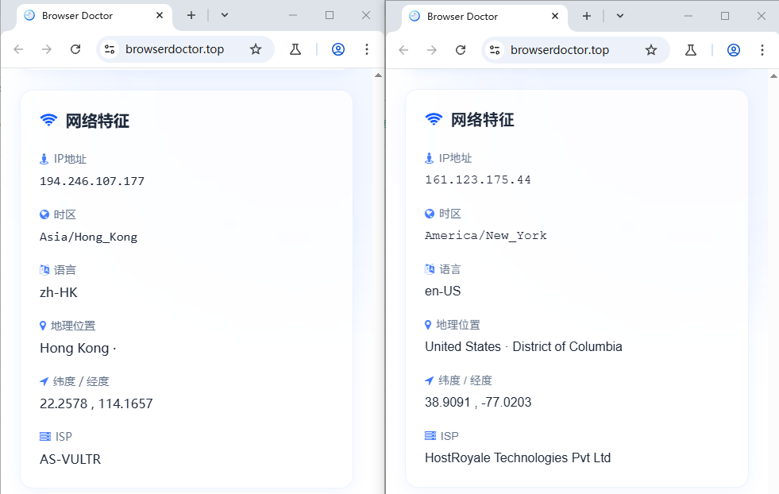Reload the page in the Hong Kong window
This screenshot has width=779, height=494.
[75, 49]
